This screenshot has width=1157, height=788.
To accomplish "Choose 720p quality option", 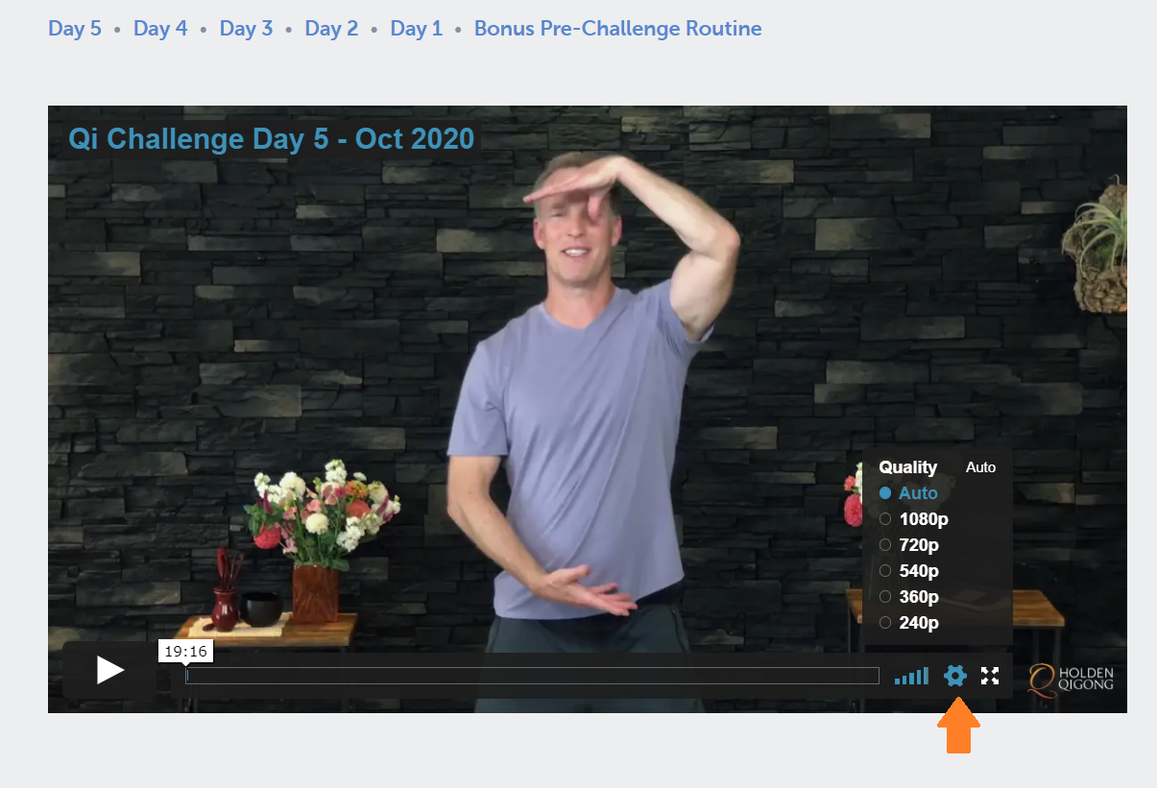I will 909,545.
